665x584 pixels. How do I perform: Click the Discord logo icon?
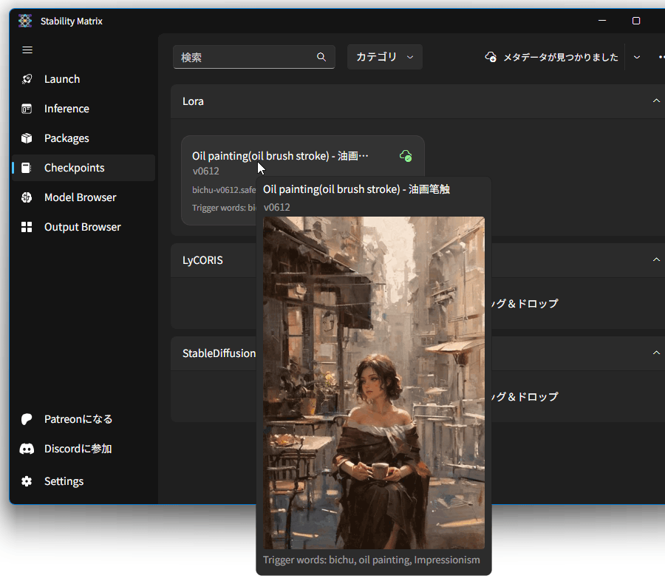27,449
